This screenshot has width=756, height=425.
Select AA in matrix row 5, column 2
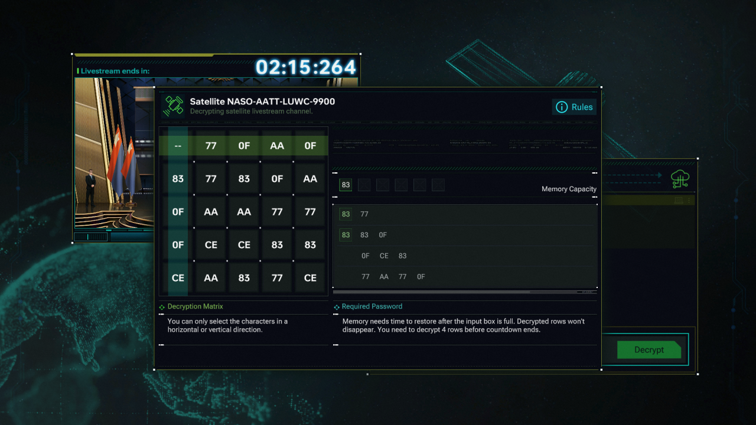point(211,278)
